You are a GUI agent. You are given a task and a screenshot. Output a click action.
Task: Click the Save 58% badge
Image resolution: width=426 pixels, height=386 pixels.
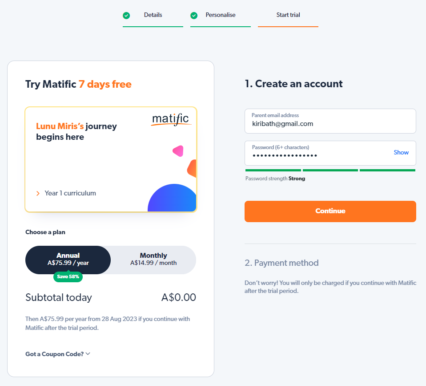[x=68, y=276]
